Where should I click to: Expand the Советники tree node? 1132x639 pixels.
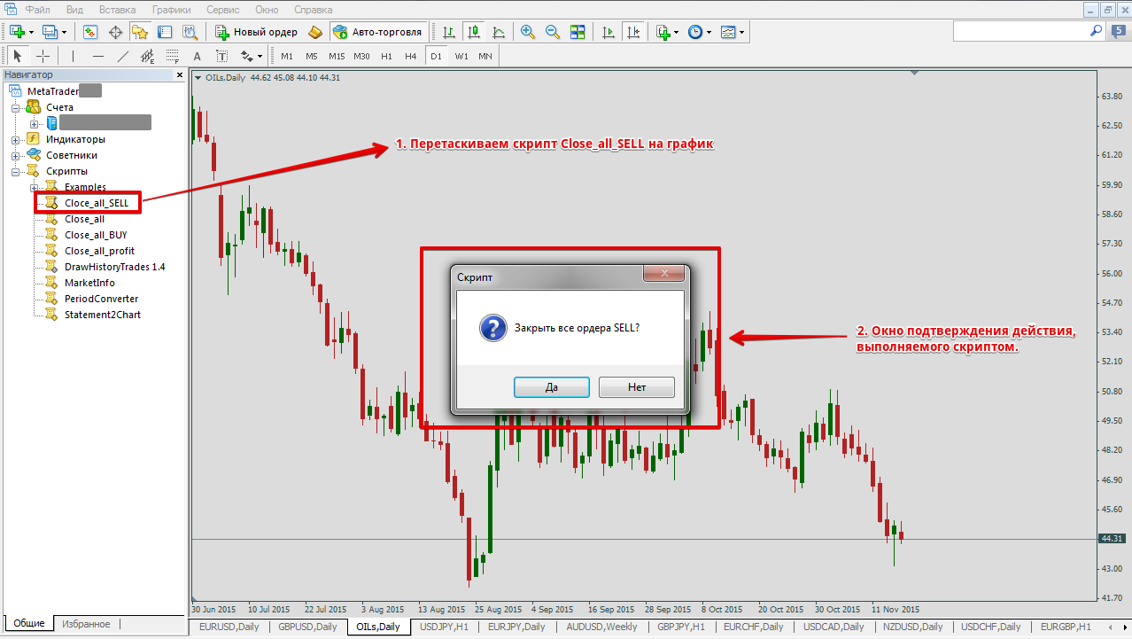(x=16, y=155)
